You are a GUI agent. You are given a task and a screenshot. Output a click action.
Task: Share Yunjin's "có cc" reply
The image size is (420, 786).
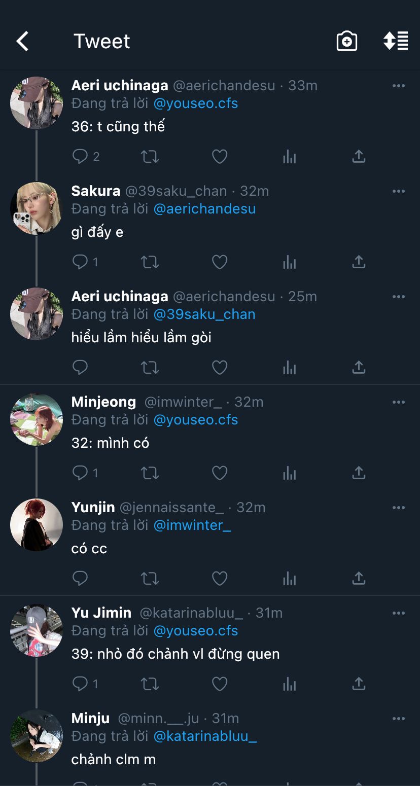coord(359,578)
